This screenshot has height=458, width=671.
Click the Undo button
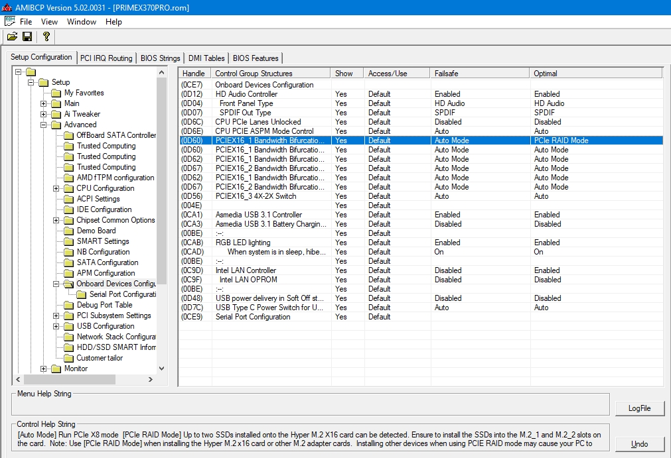639,444
